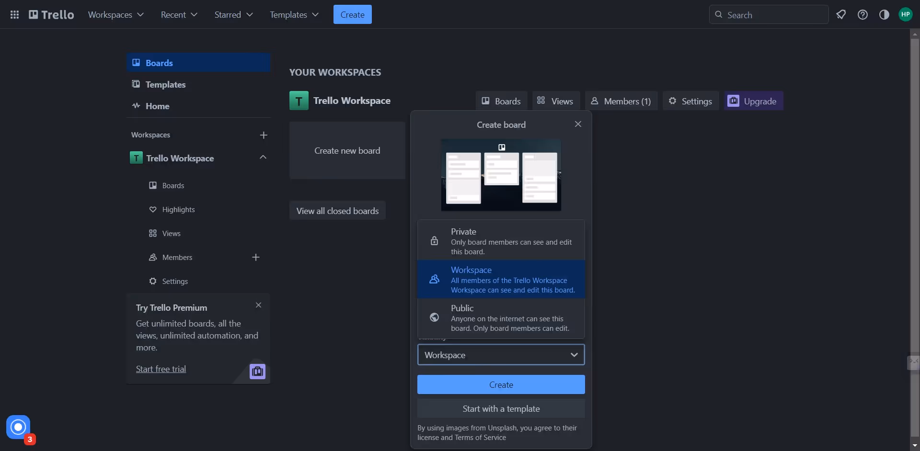Select the Workspace visibility option
920x451 pixels.
click(x=501, y=280)
